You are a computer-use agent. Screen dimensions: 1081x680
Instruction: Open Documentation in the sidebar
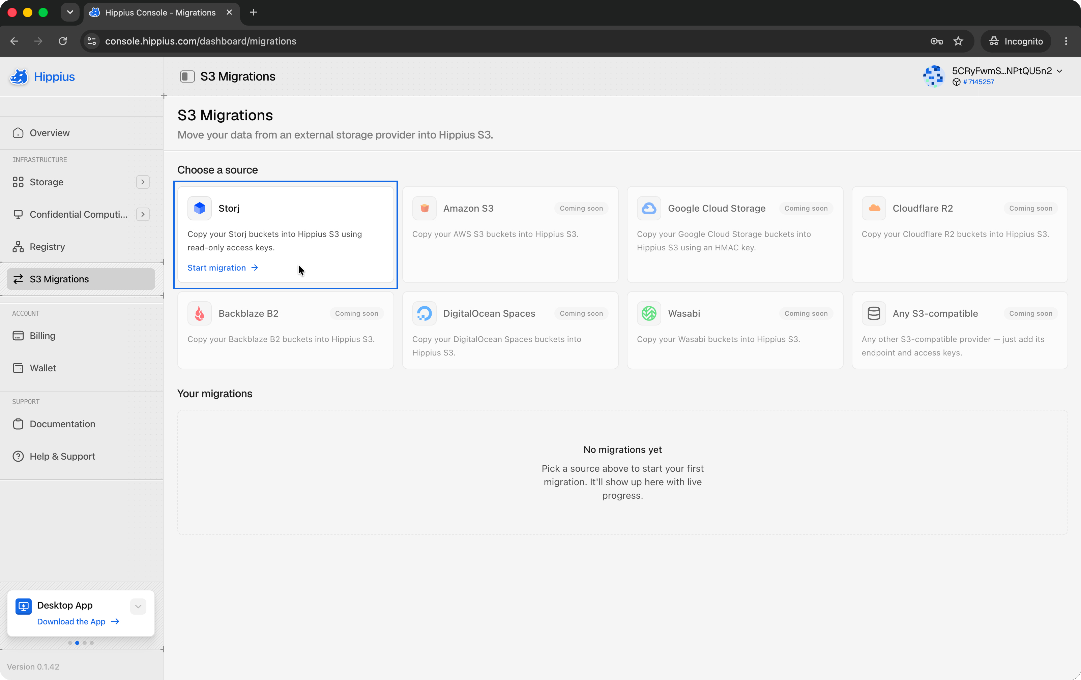81,424
